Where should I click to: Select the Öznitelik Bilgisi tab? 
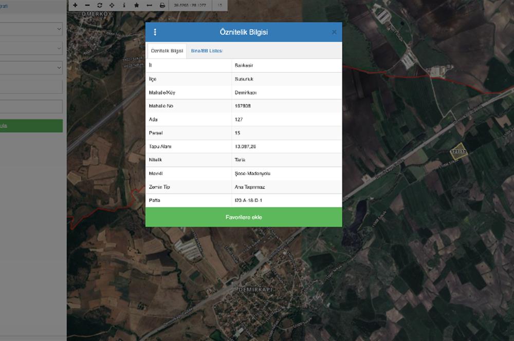[x=167, y=51]
